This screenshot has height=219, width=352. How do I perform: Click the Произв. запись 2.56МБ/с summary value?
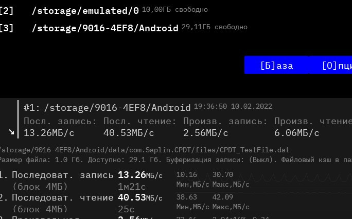(x=206, y=133)
